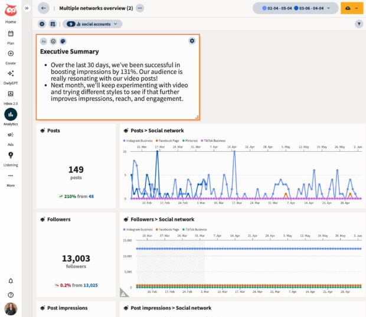The height and width of the screenshot is (317, 366).
Task: Open the Ads section
Action: click(x=11, y=135)
